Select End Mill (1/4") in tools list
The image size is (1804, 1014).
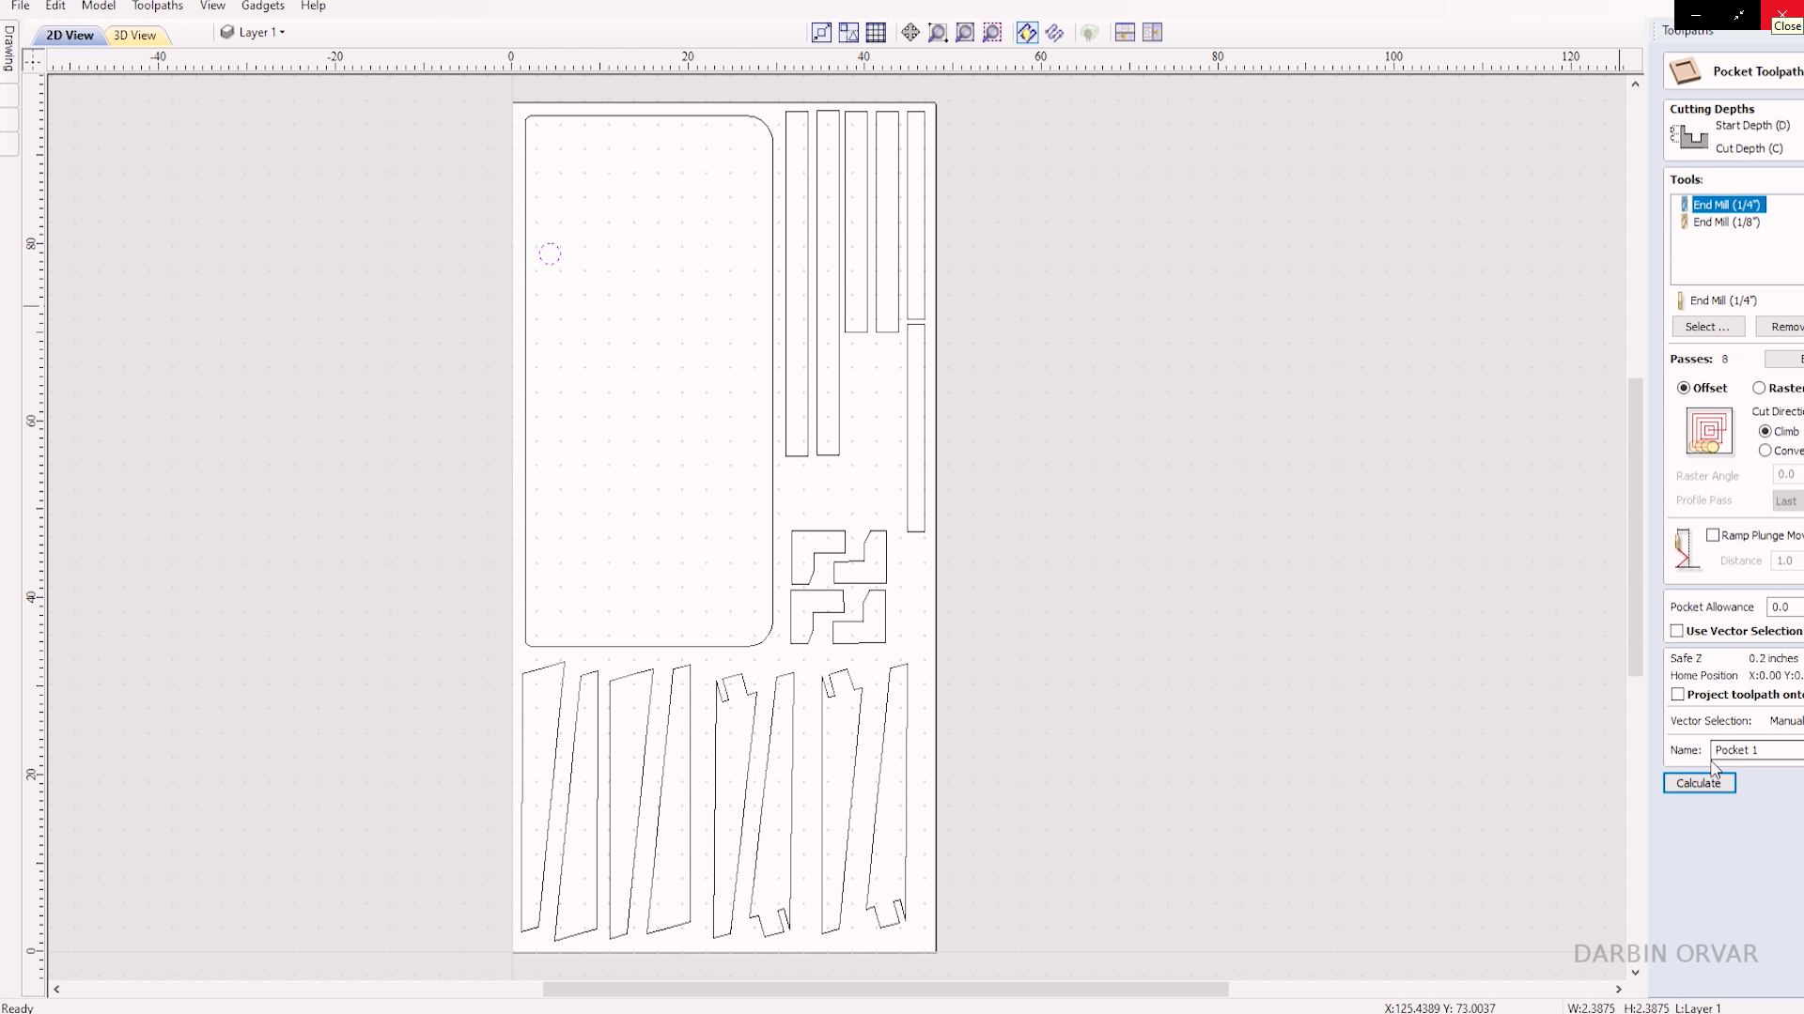pyautogui.click(x=1726, y=205)
